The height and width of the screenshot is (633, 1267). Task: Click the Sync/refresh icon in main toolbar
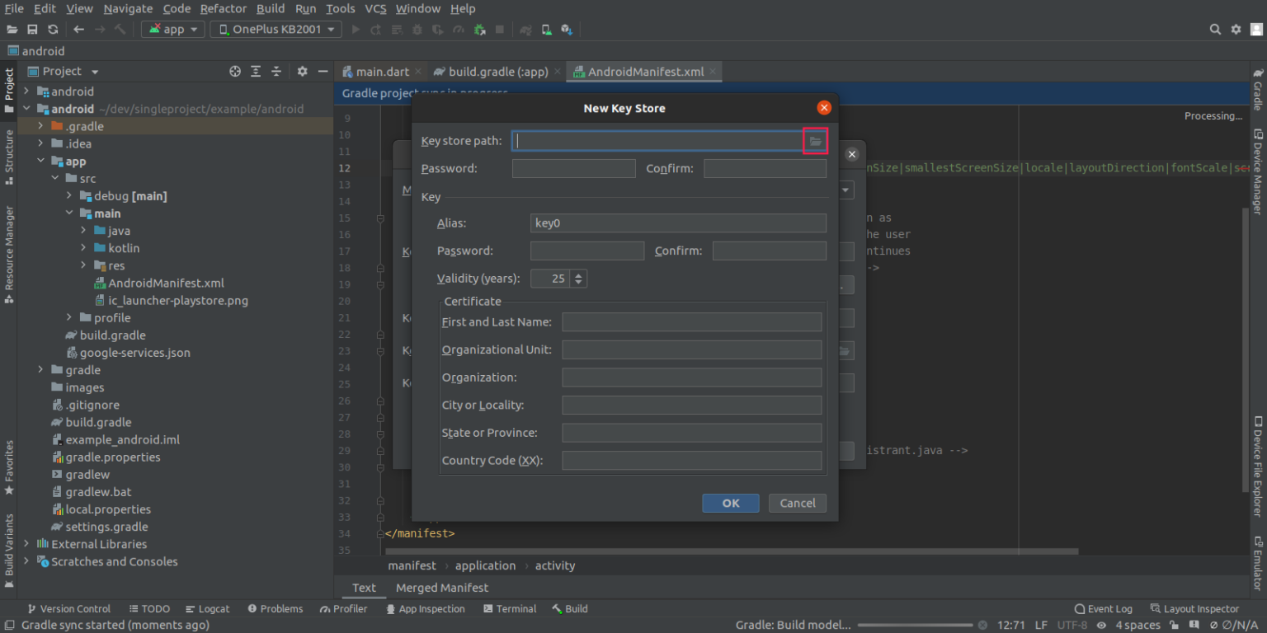click(x=53, y=30)
